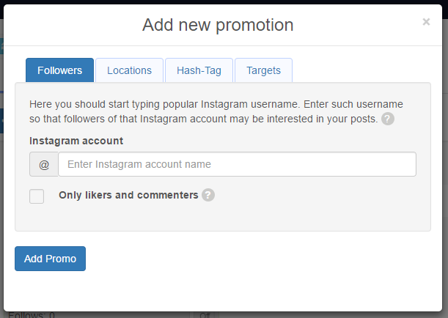Image resolution: width=448 pixels, height=318 pixels.
Task: Click the Add new promotion title
Action: (218, 25)
